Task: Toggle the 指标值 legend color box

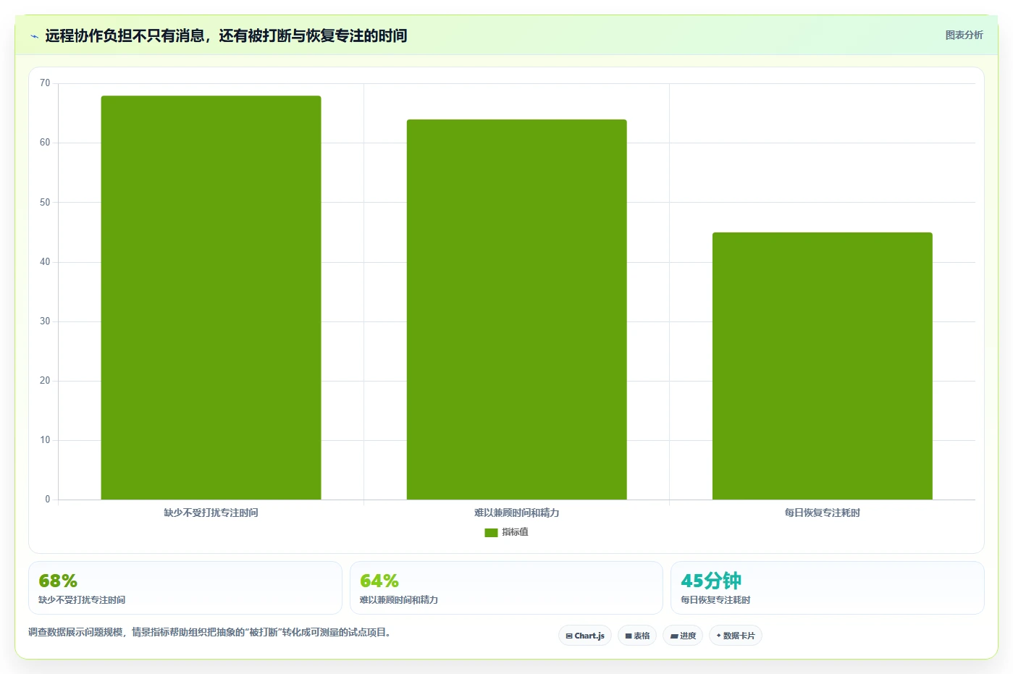Action: [491, 532]
